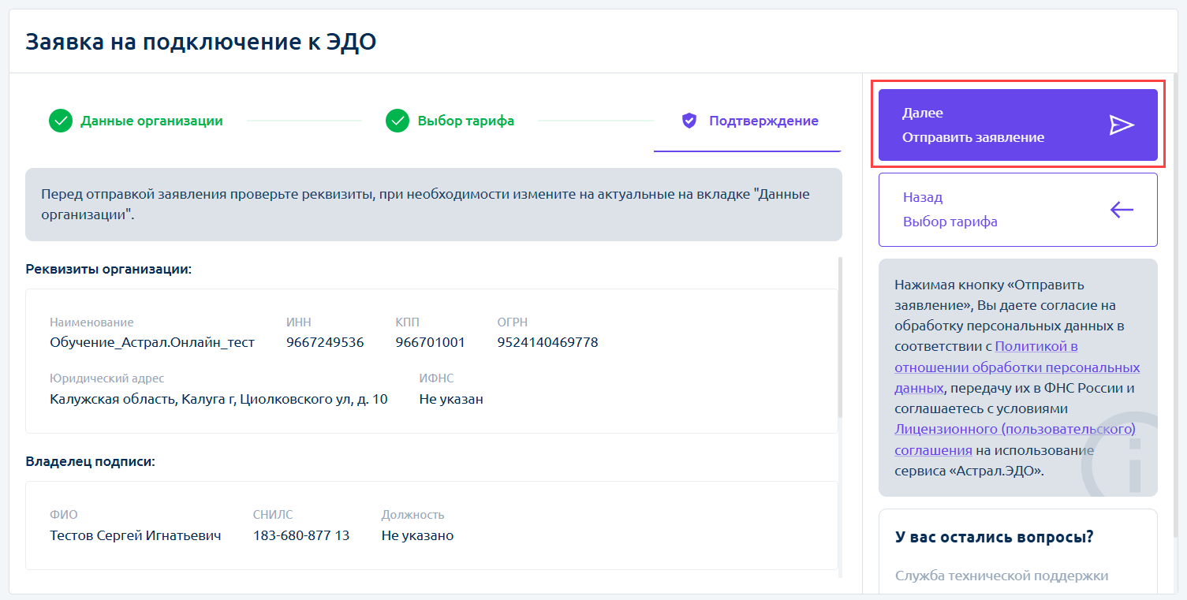Click green checkmark beside Выбор тарифа

pyautogui.click(x=398, y=121)
